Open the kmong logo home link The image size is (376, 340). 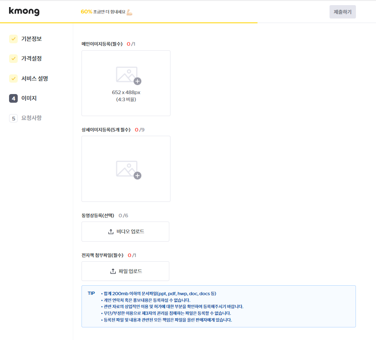pyautogui.click(x=24, y=11)
